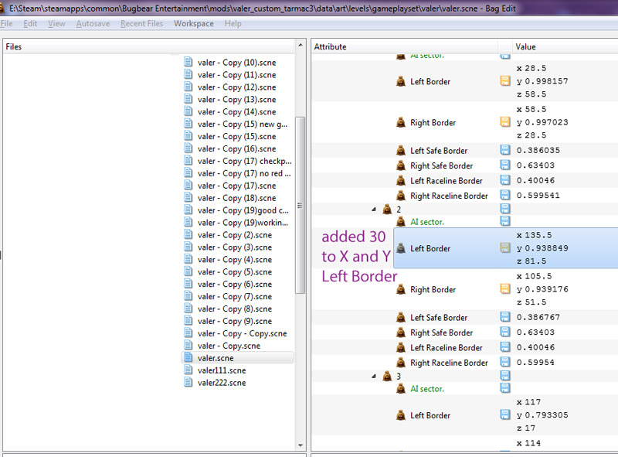Collapse AI sector node 2
Screen dimensions: 618x457
374,210
